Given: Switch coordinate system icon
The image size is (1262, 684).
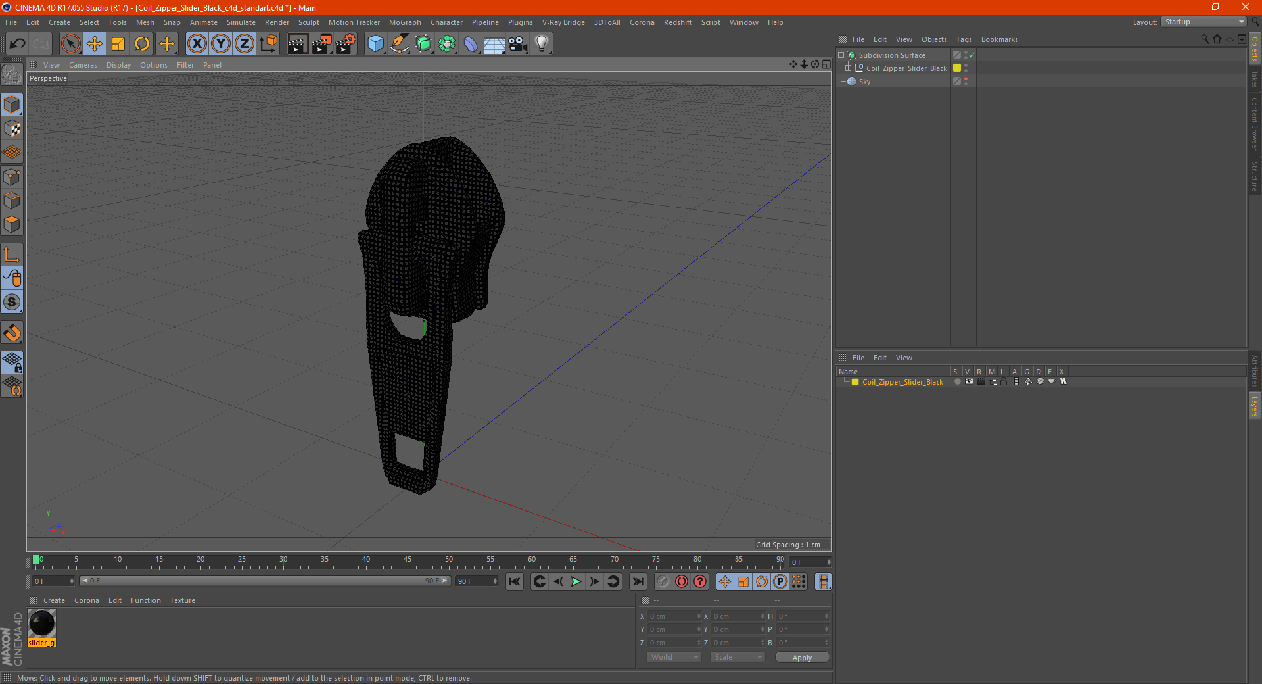Looking at the screenshot, I should coord(268,44).
